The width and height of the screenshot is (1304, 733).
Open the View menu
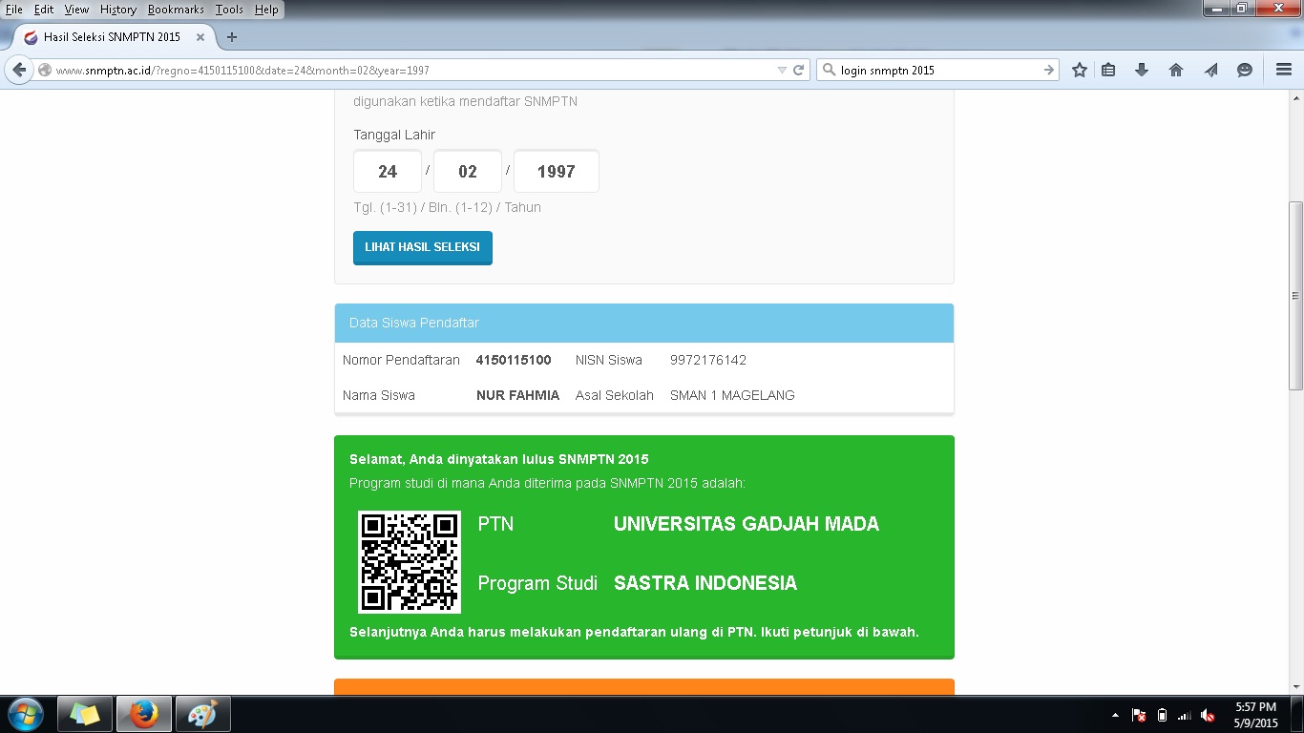click(76, 9)
